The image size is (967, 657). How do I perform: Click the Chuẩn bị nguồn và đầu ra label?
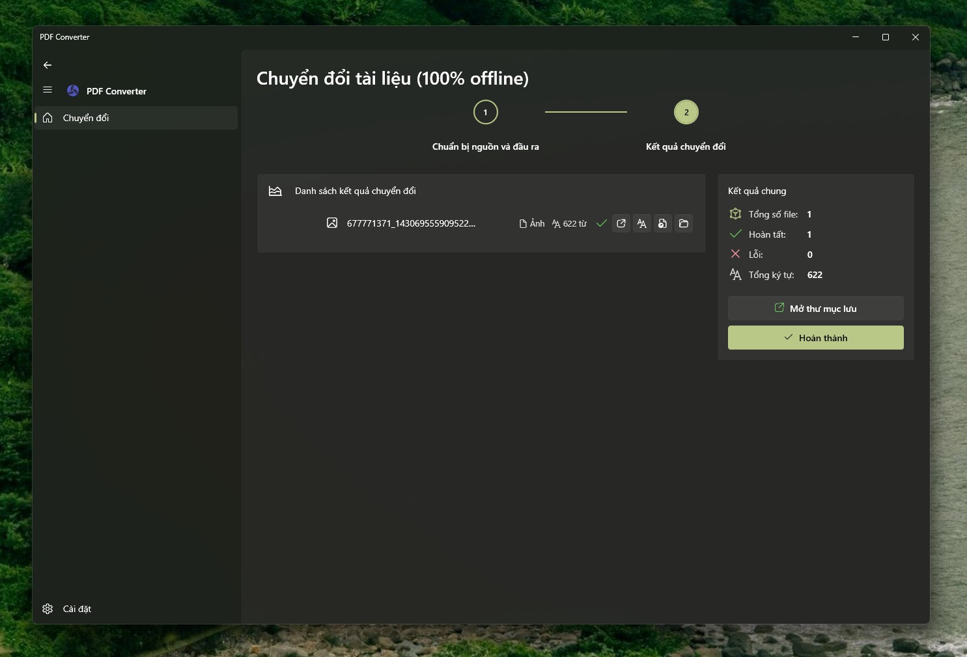[486, 147]
